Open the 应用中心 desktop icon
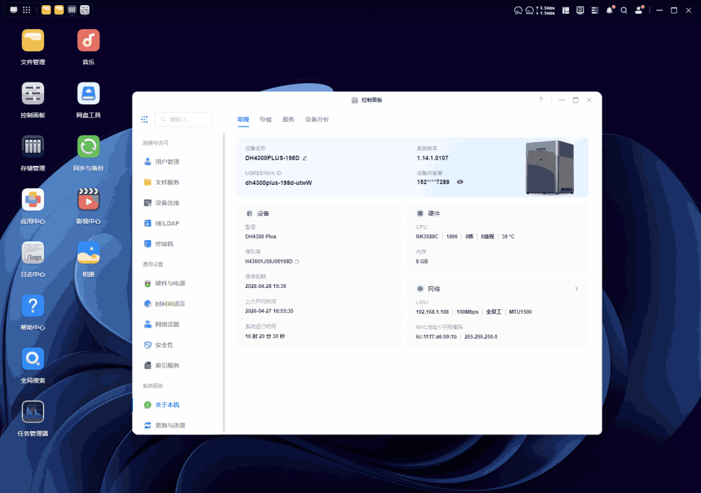 32,200
